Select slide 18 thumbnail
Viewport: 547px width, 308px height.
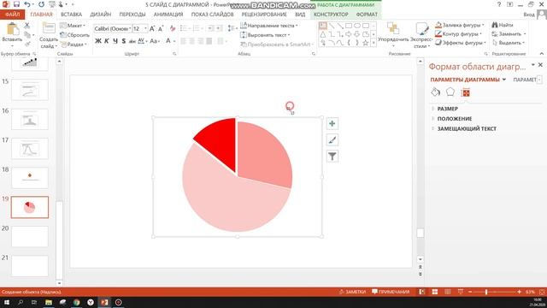[30, 178]
